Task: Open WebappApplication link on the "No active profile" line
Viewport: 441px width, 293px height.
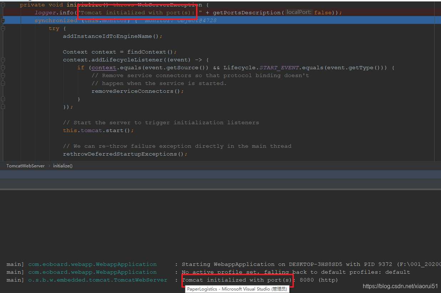Action: coord(92,272)
